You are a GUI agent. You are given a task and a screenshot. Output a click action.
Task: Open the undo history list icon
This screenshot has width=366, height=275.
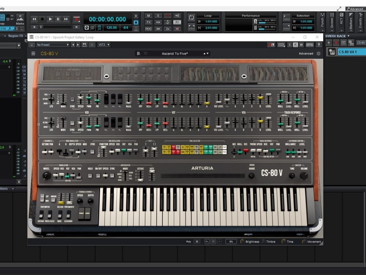coord(213,242)
